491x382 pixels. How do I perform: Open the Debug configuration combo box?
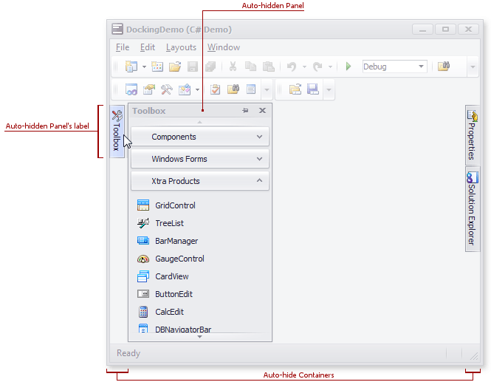click(x=394, y=66)
